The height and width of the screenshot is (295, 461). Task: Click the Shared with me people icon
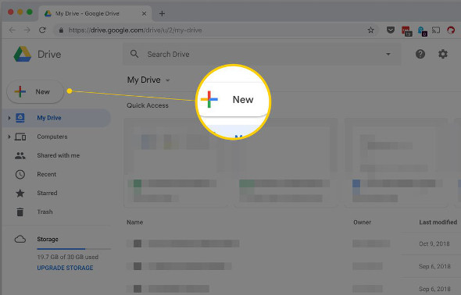pyautogui.click(x=20, y=155)
